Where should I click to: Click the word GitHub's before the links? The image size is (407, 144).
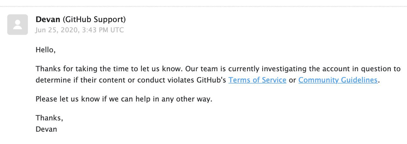pyautogui.click(x=211, y=80)
